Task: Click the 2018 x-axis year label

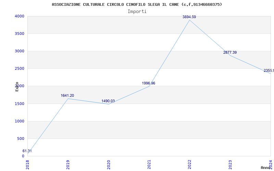Action: (27, 165)
